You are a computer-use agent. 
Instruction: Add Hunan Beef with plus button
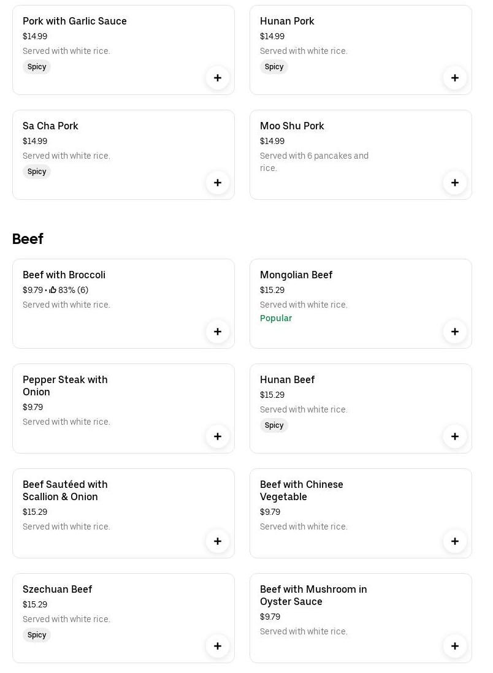[x=455, y=436]
